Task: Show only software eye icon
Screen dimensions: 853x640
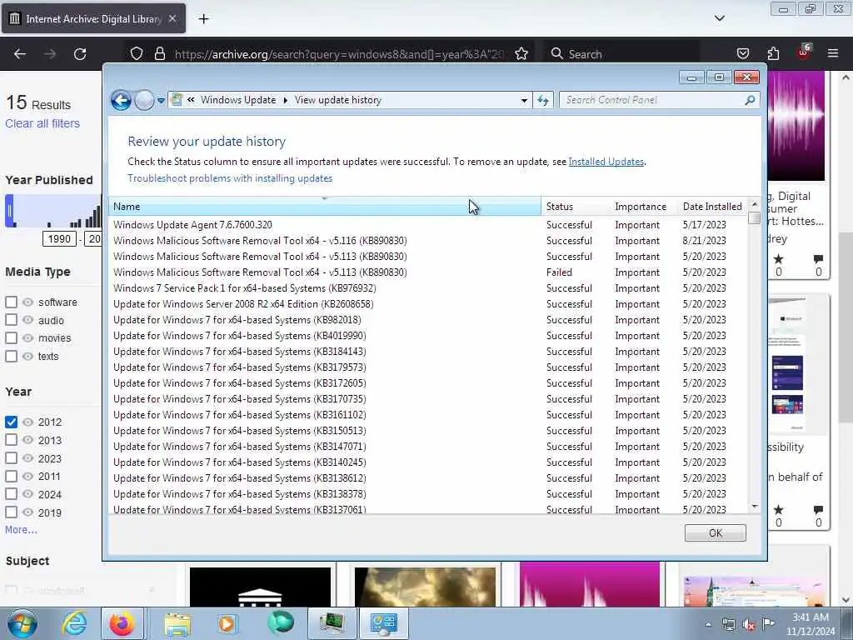Action: [x=27, y=302]
